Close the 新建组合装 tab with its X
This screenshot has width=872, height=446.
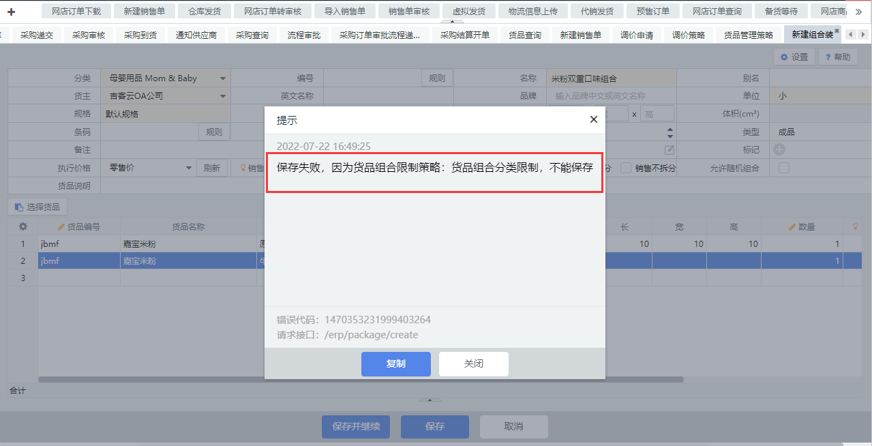837,31
